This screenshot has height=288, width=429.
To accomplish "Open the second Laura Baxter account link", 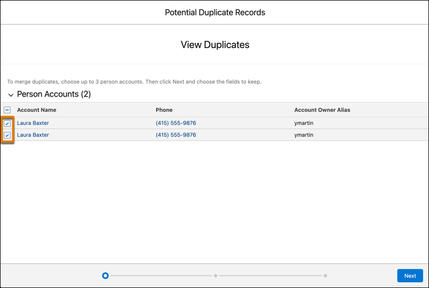I will coord(33,135).
